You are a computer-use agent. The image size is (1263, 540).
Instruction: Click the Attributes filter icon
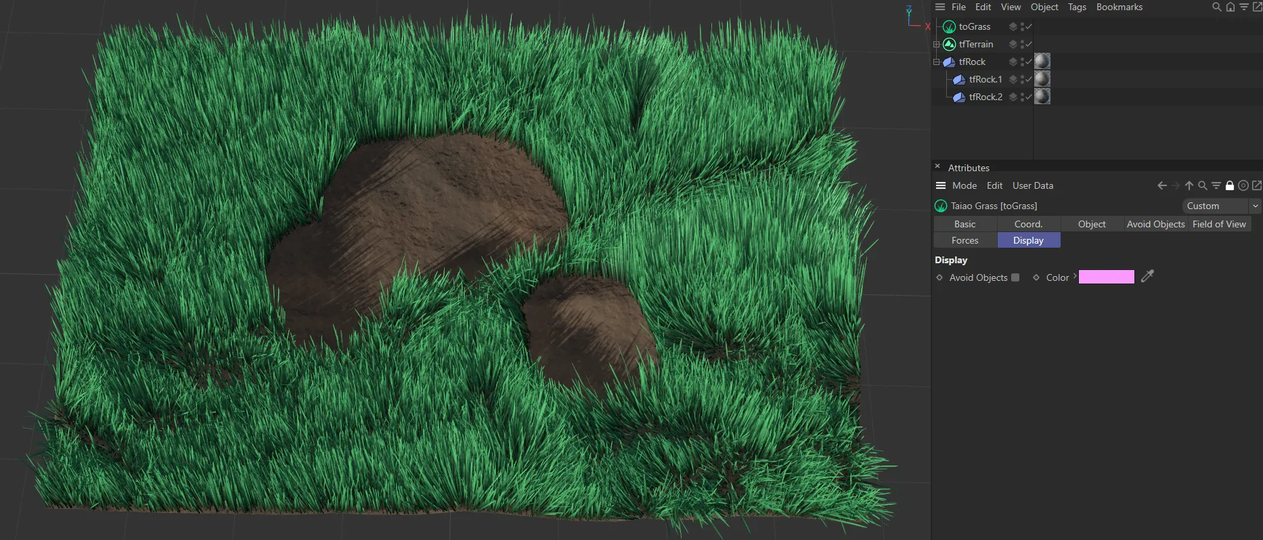click(1216, 185)
